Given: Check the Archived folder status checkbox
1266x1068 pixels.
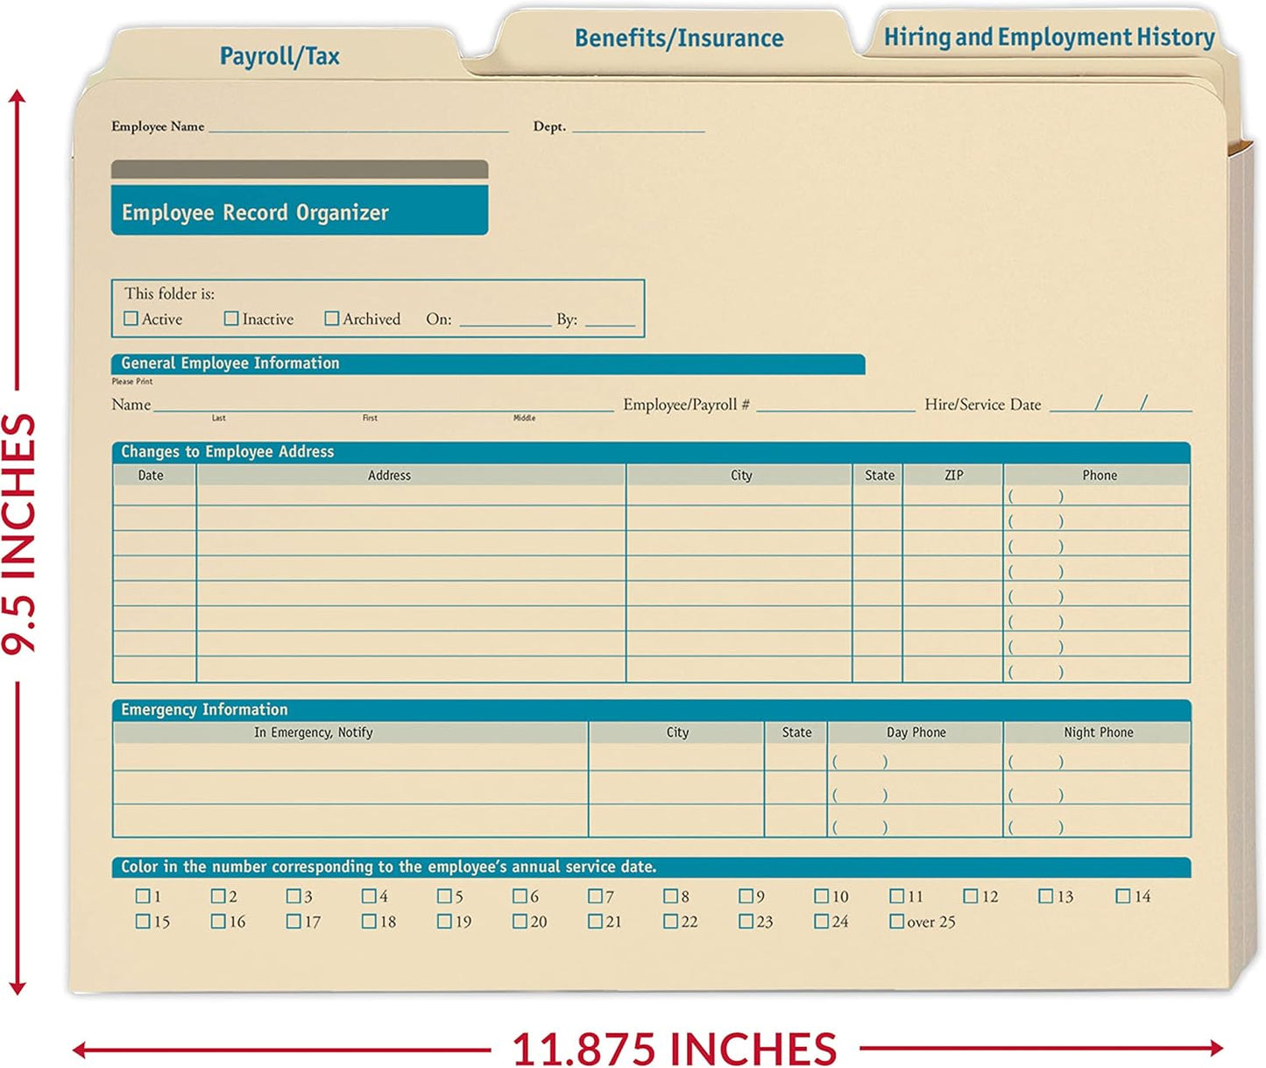Looking at the screenshot, I should click(x=331, y=318).
